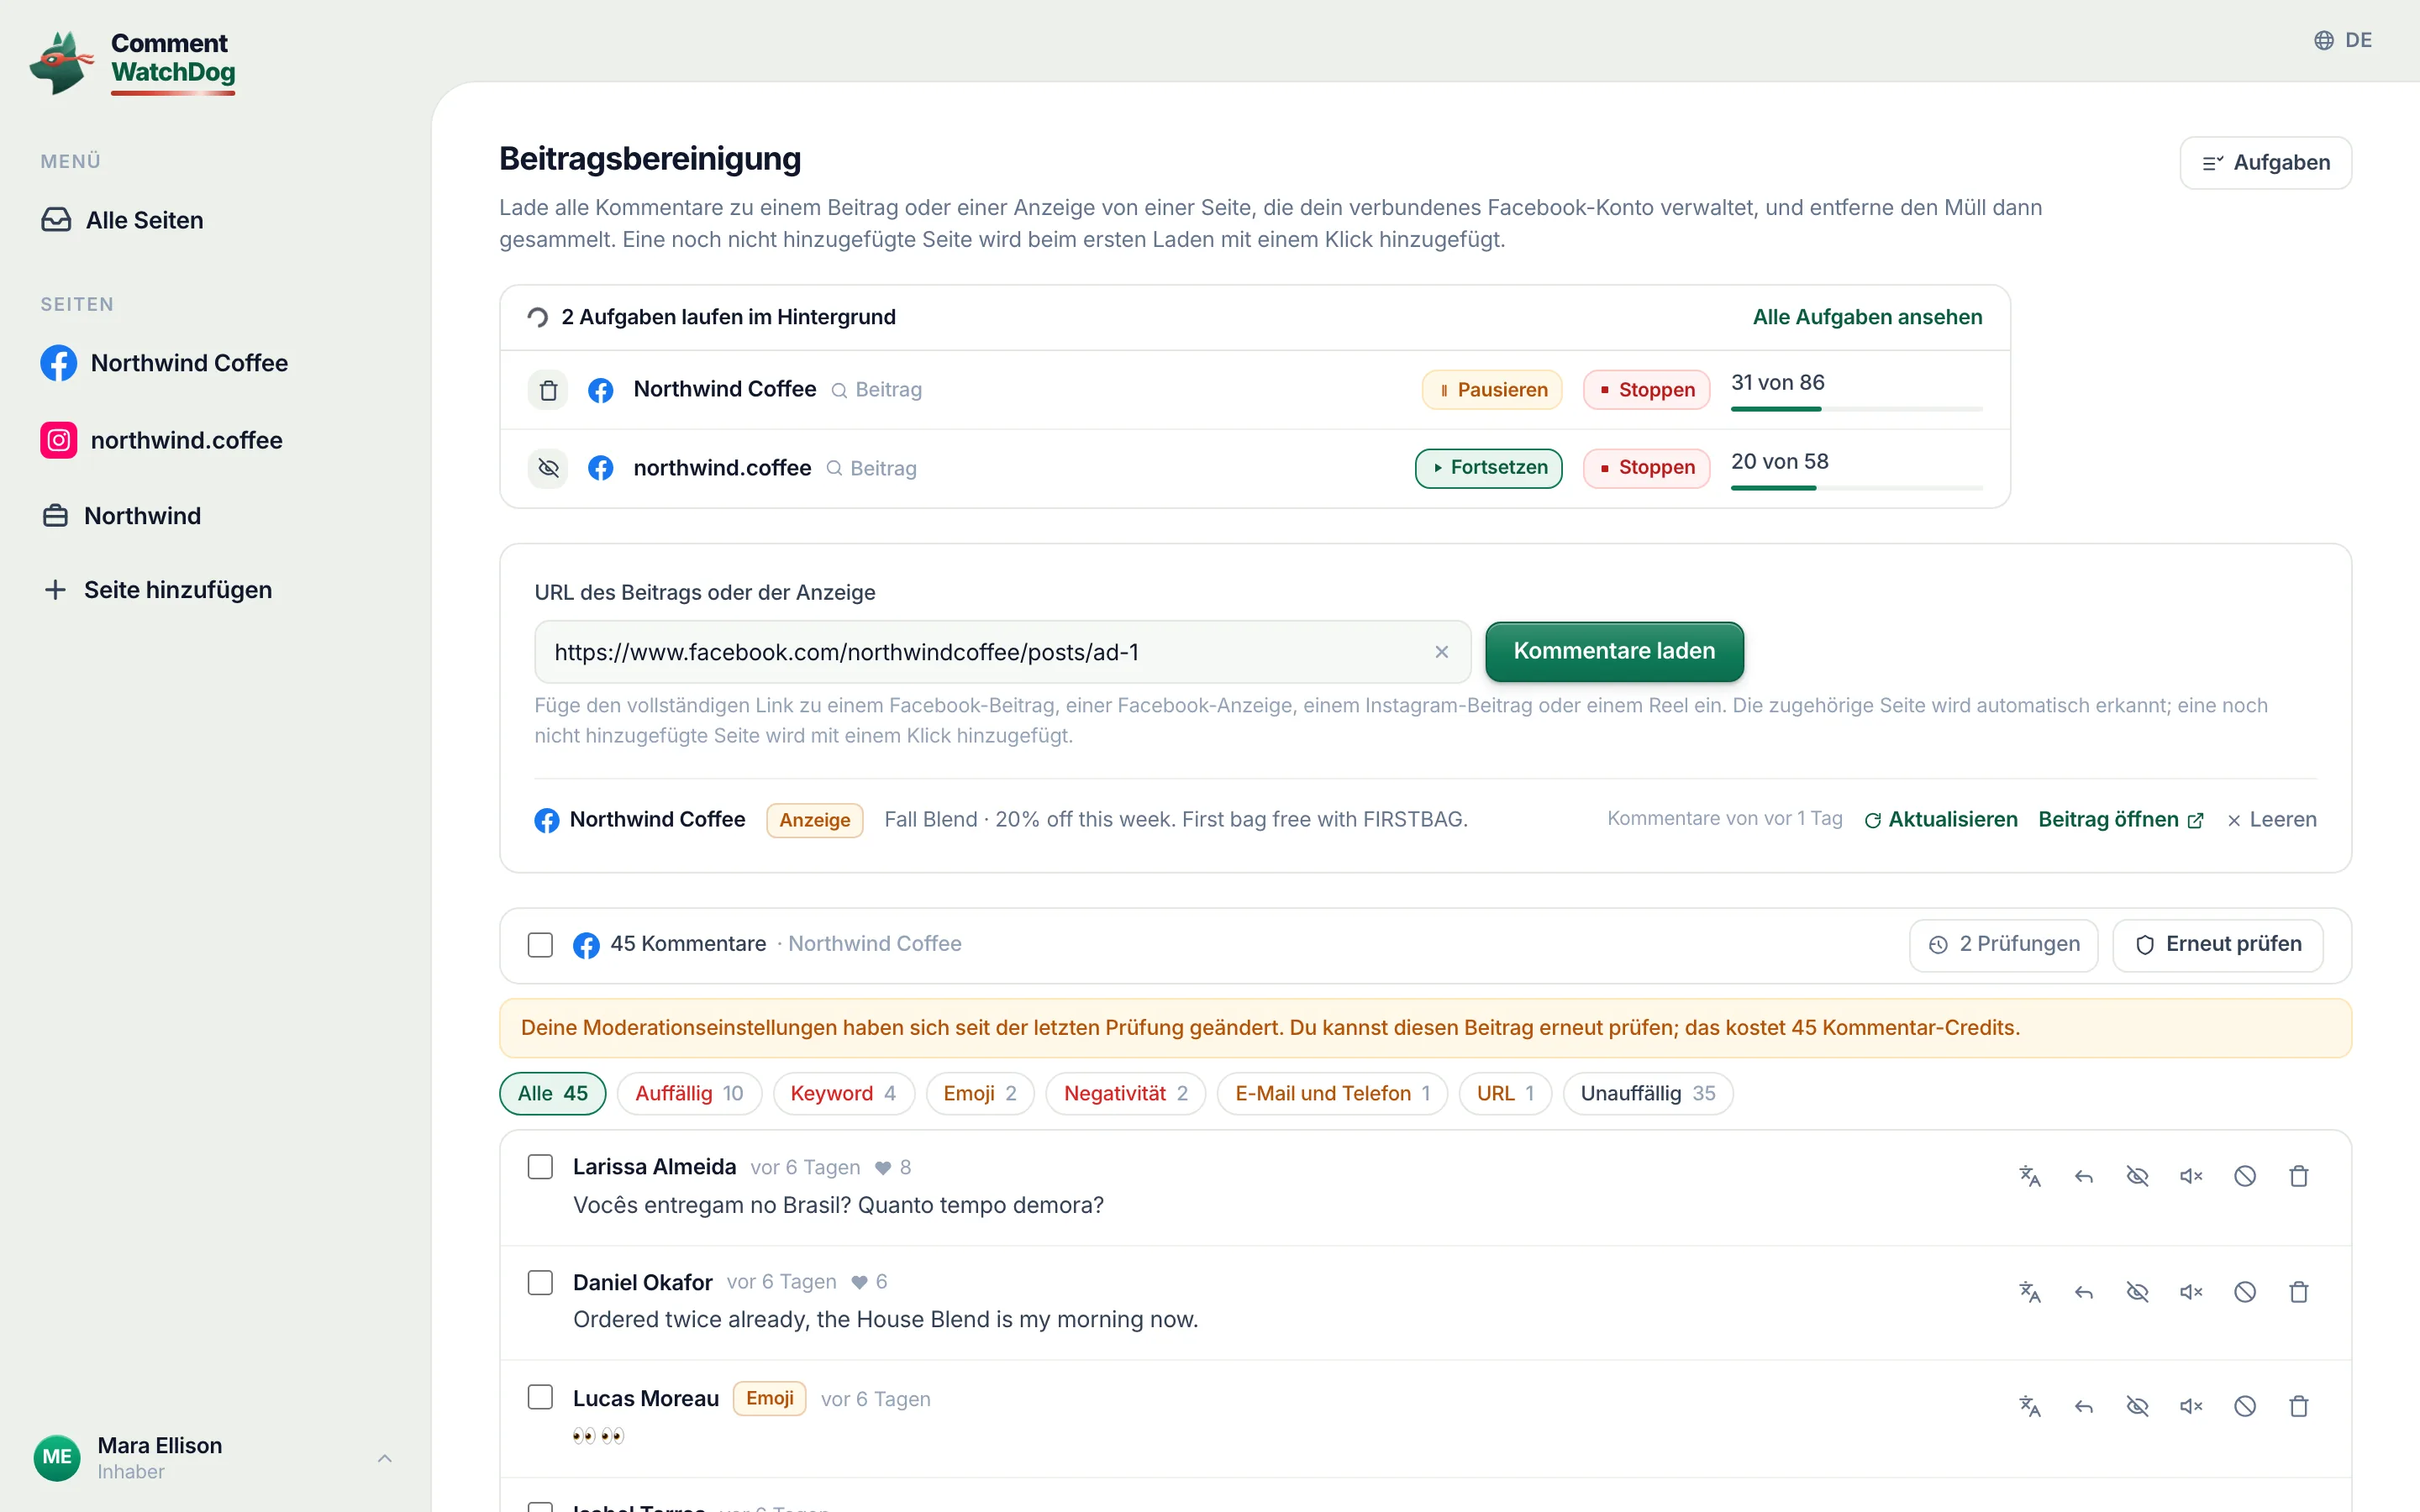The image size is (2420, 1512).
Task: Click trash icon of Northwind Coffee task
Action: pyautogui.click(x=548, y=390)
